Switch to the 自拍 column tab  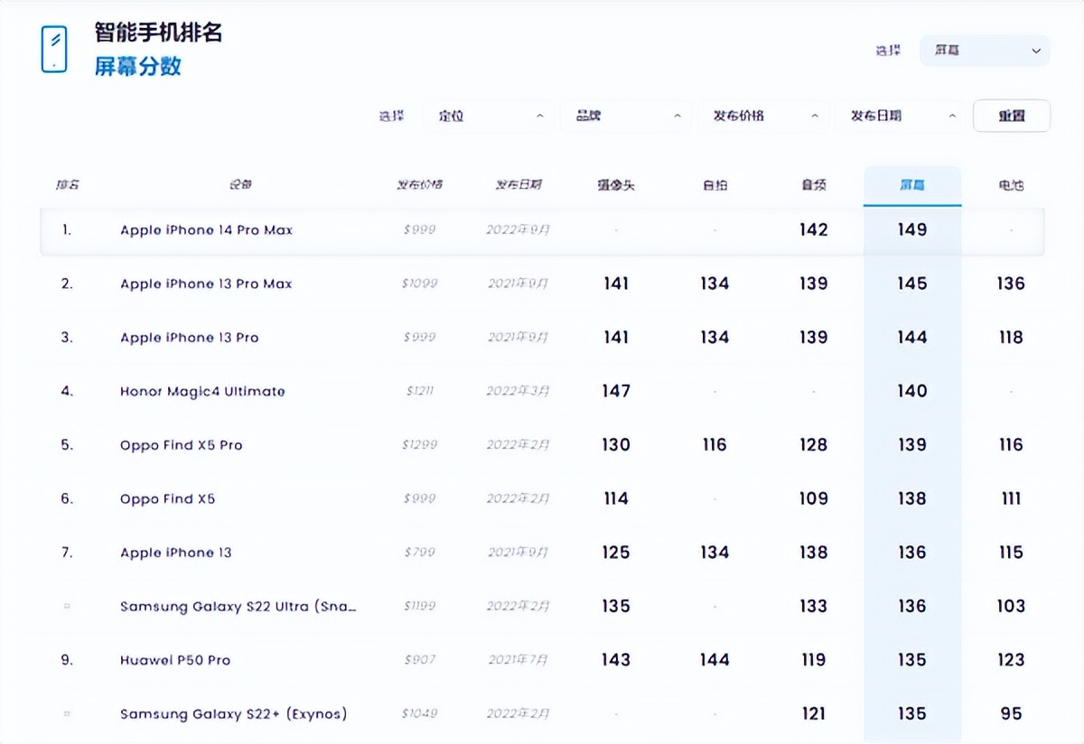pos(715,185)
